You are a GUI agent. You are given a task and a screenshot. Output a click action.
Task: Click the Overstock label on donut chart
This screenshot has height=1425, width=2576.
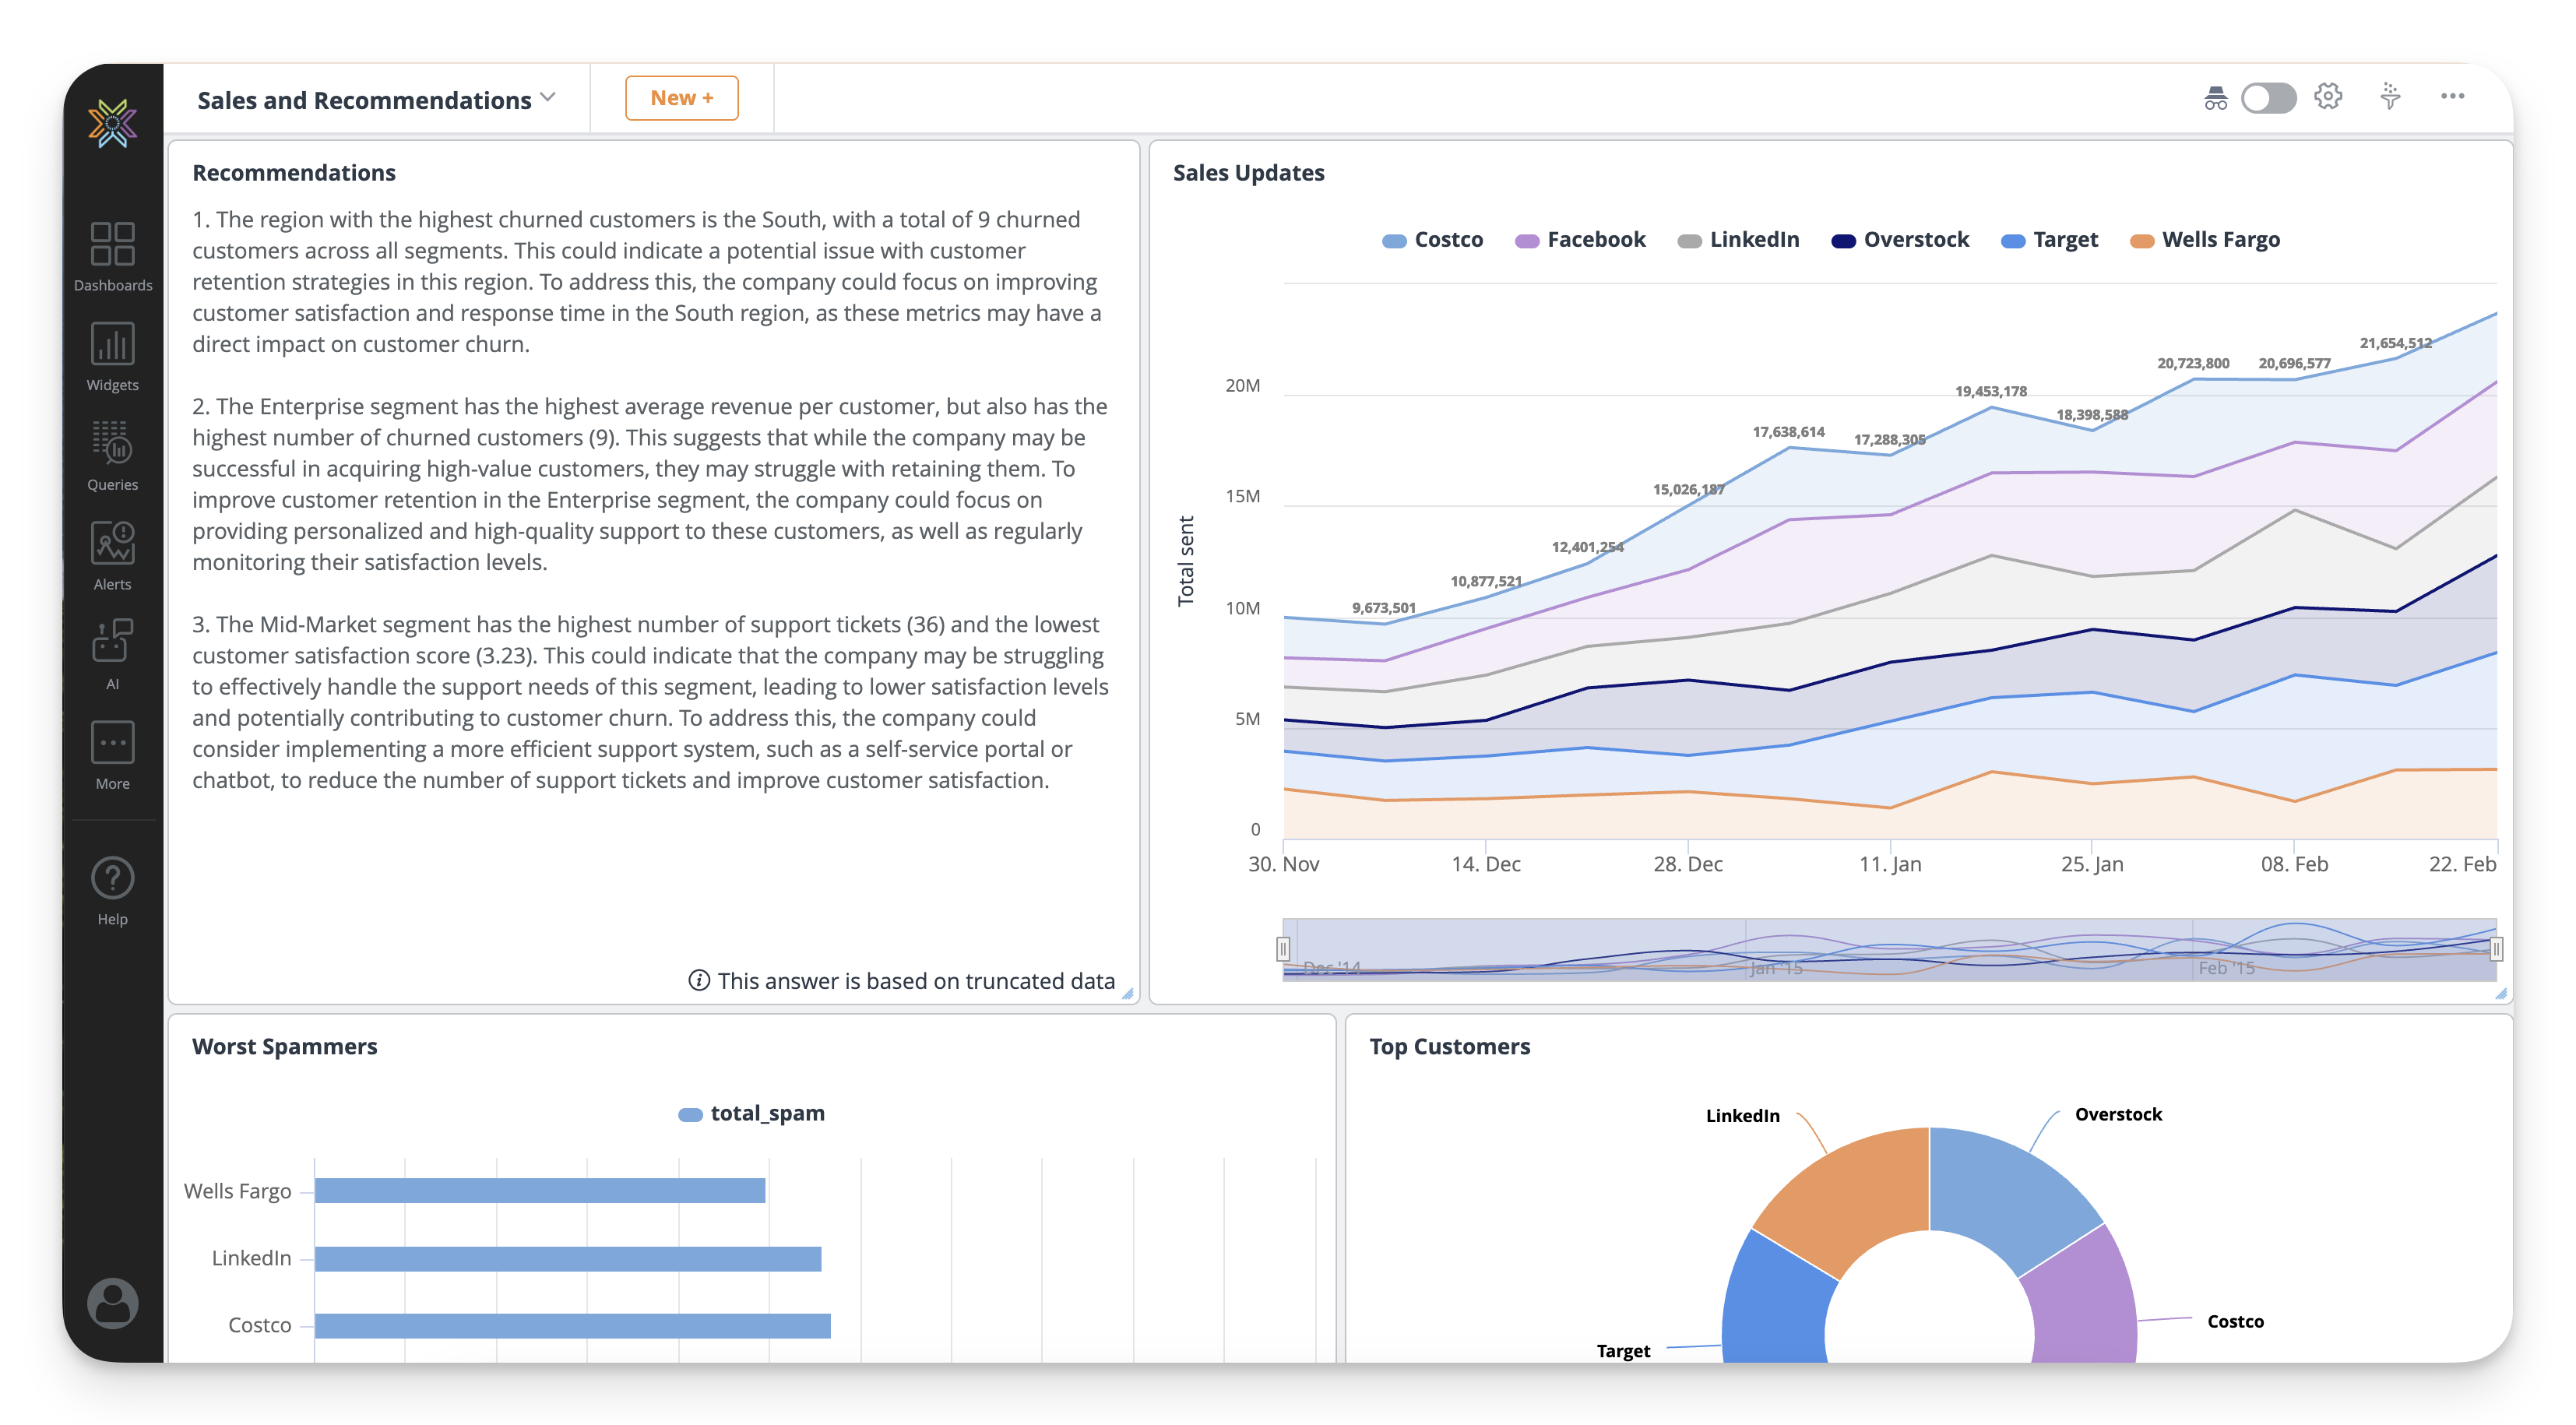coord(2117,1114)
